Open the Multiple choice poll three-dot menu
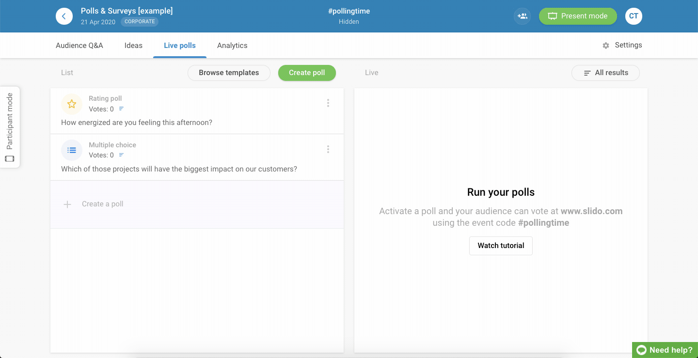698x358 pixels. click(x=328, y=149)
